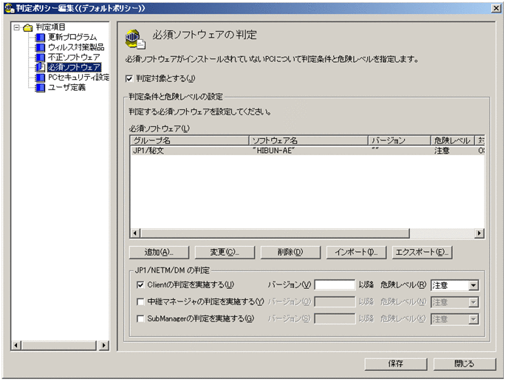Image resolution: width=506 pixels, height=382 pixels.
Task: Click the tree panel scroll right arrow
Action: pyautogui.click(x=103, y=346)
